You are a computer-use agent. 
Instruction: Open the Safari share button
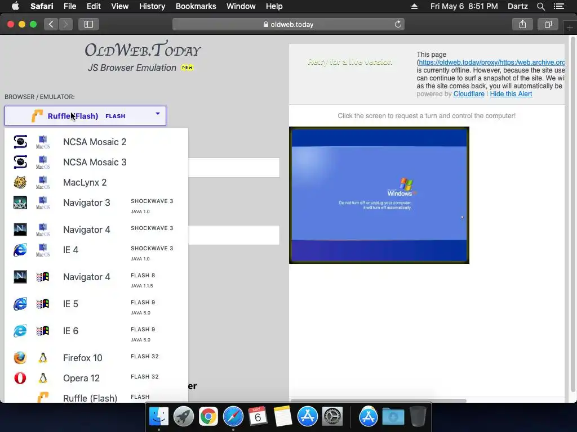[x=522, y=24]
